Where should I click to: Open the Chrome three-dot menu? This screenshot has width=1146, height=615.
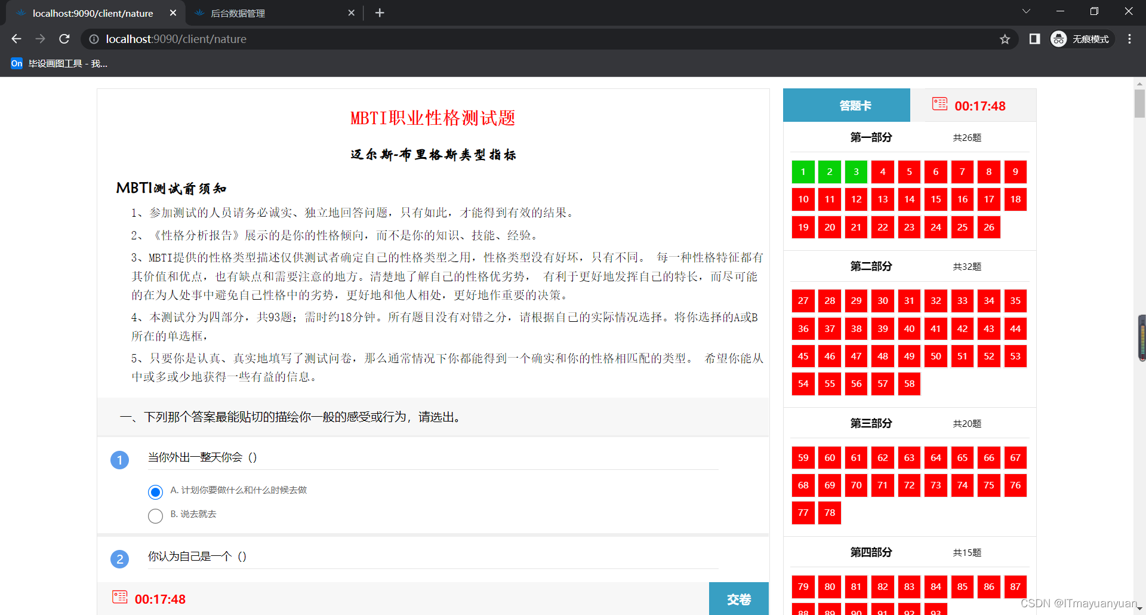(x=1129, y=39)
